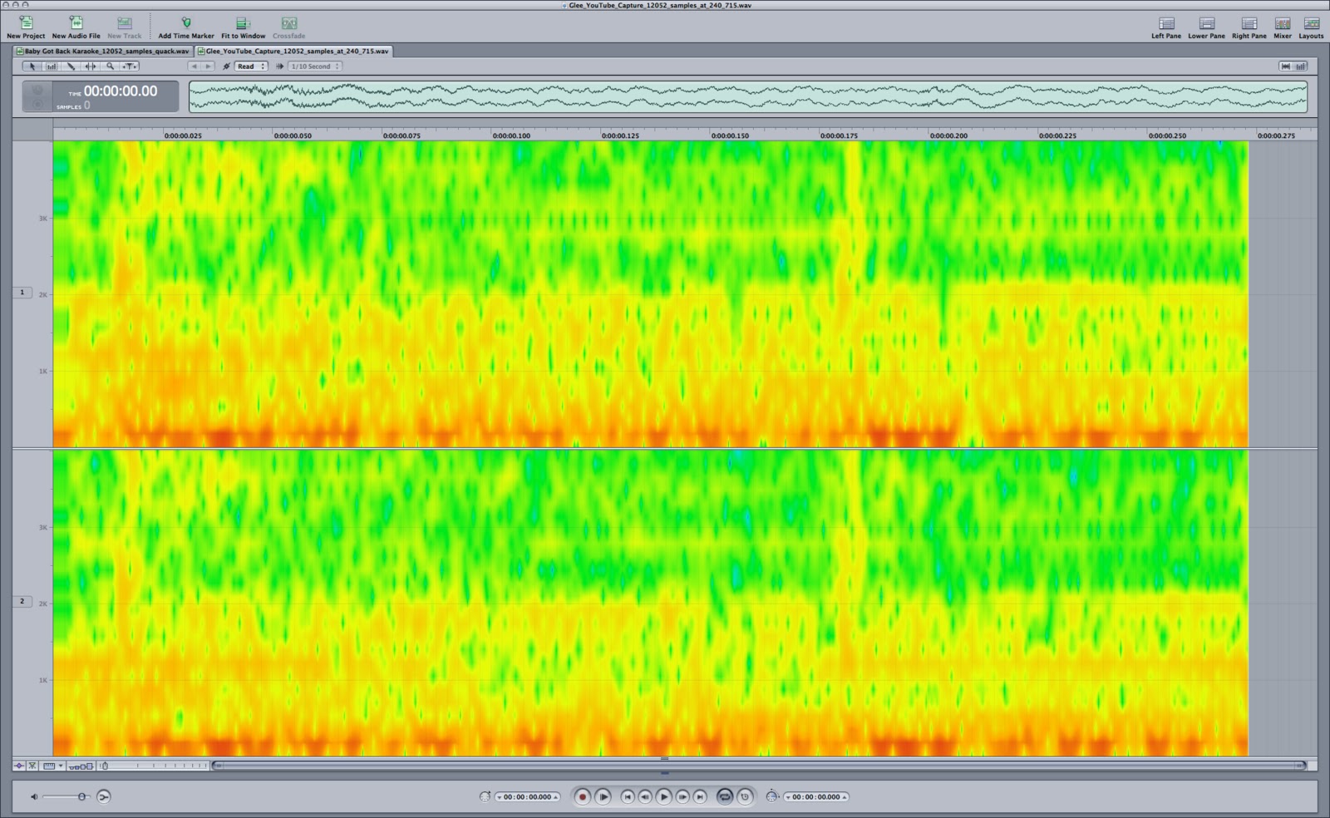Open the 1/10 Second nudge dropdown
This screenshot has width=1330, height=818.
click(315, 67)
